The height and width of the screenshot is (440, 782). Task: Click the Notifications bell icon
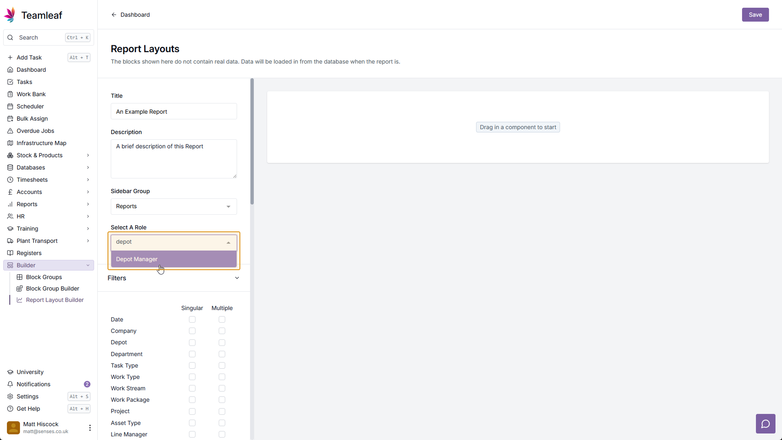click(10, 384)
